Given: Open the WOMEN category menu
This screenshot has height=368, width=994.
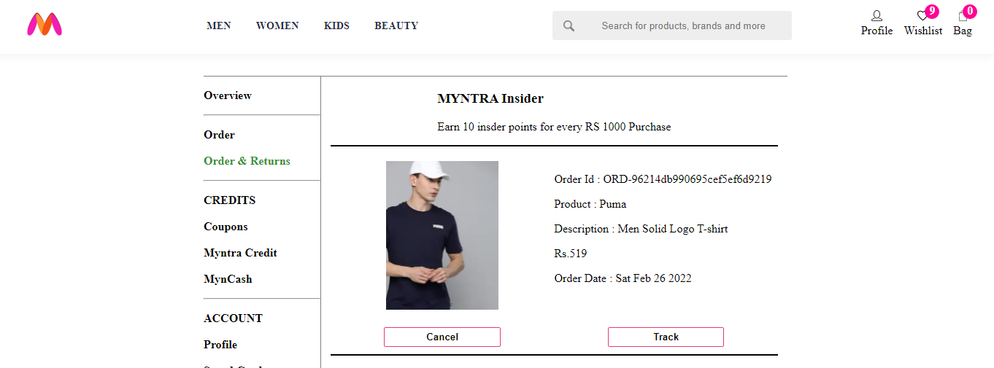Looking at the screenshot, I should pyautogui.click(x=277, y=26).
